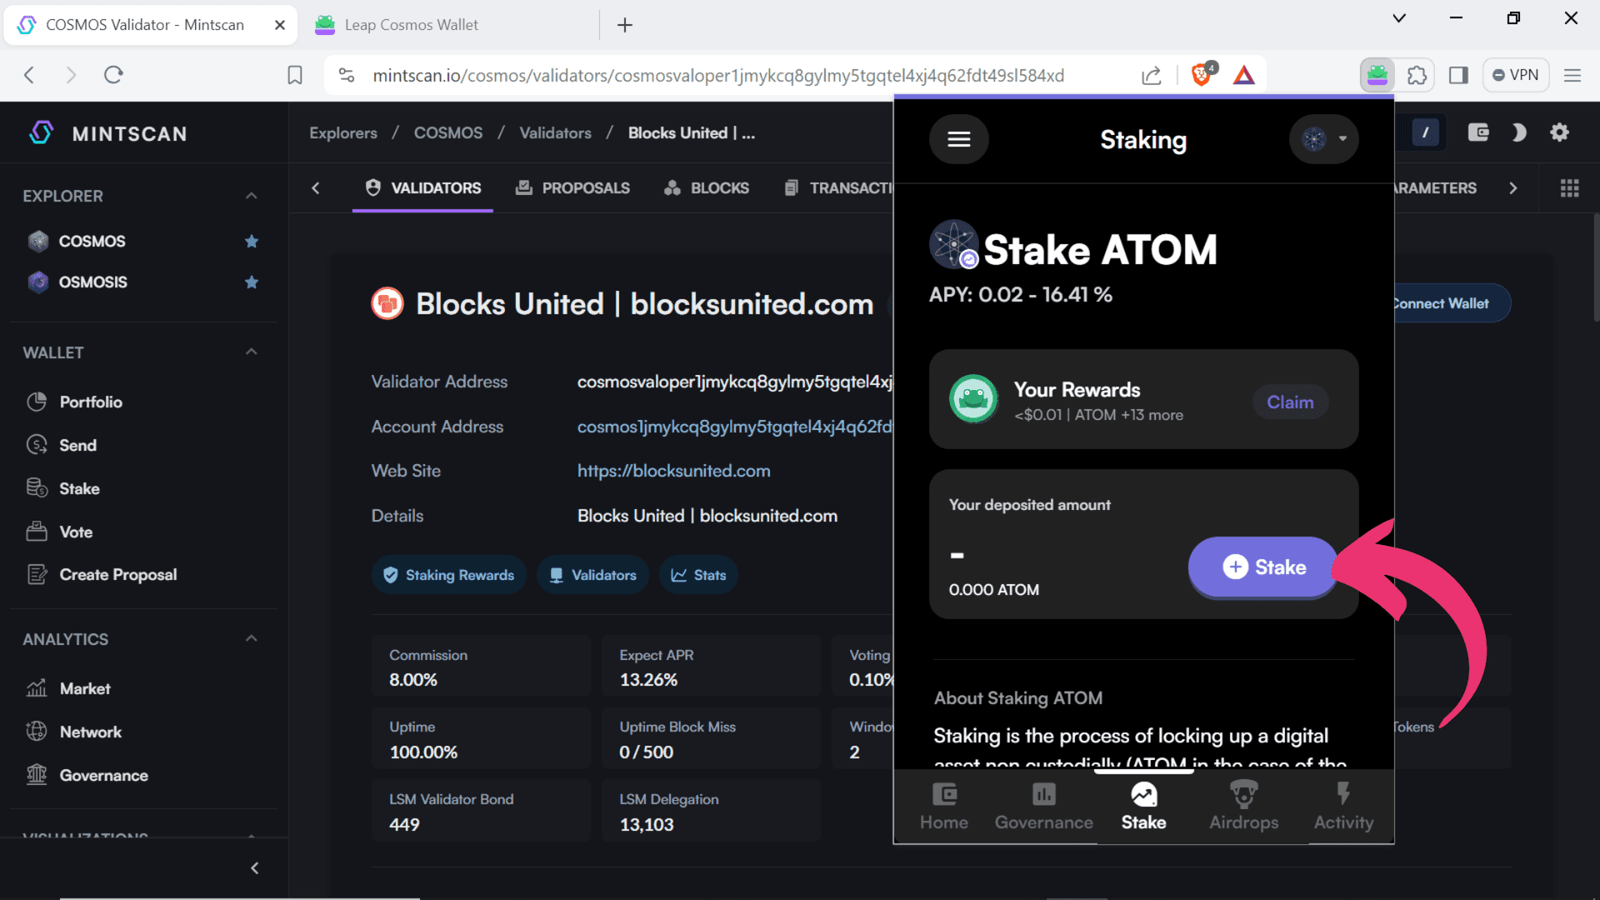
Task: Click the purple Stake button
Action: click(1263, 567)
